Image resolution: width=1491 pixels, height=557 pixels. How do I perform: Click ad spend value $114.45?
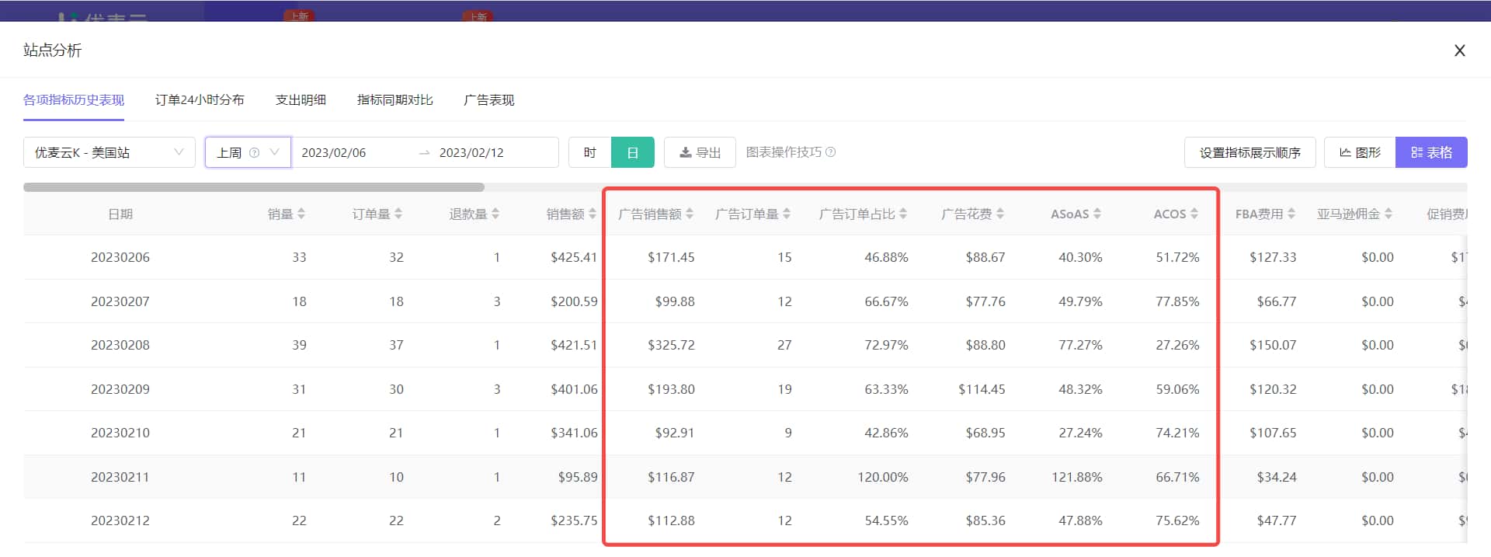[x=982, y=389]
